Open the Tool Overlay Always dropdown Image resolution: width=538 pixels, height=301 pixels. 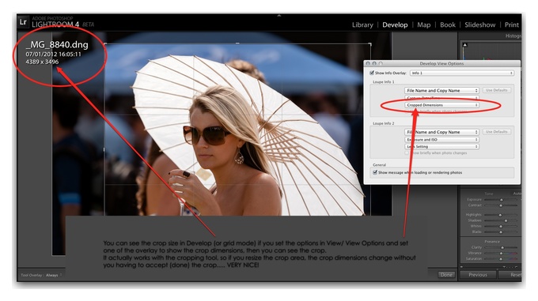[x=54, y=275]
